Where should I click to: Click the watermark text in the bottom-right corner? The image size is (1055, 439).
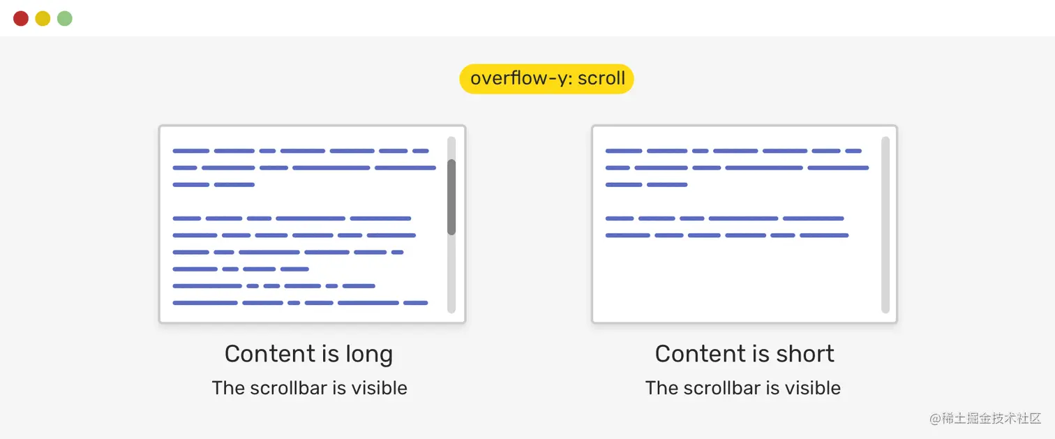985,418
